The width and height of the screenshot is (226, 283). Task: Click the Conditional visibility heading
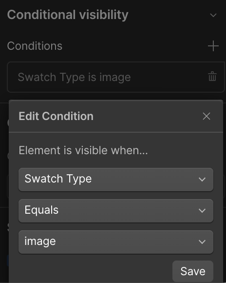68,15
